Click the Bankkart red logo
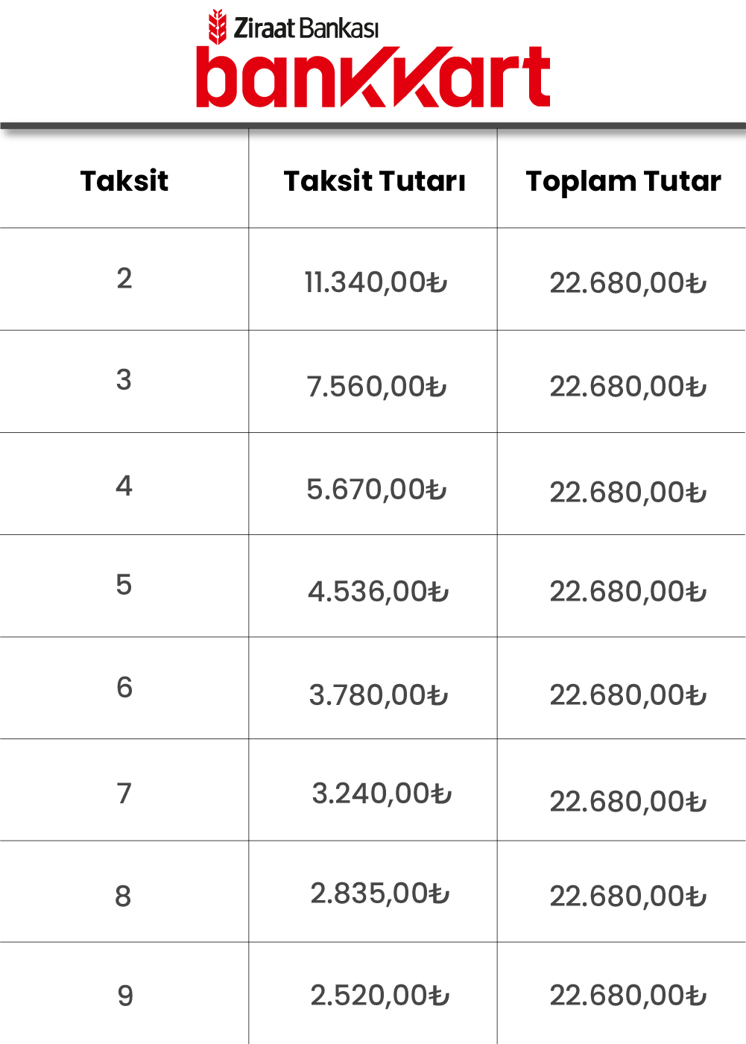Image resolution: width=746 pixels, height=1044 pixels. click(373, 77)
